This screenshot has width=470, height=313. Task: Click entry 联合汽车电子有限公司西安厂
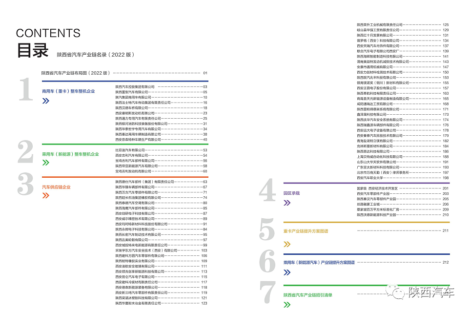(x=378, y=51)
